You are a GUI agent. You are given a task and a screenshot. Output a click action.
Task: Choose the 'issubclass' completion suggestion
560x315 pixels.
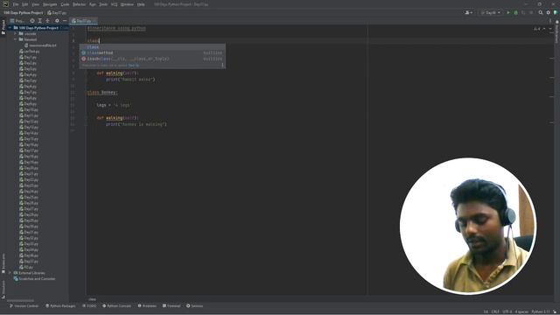coord(152,59)
